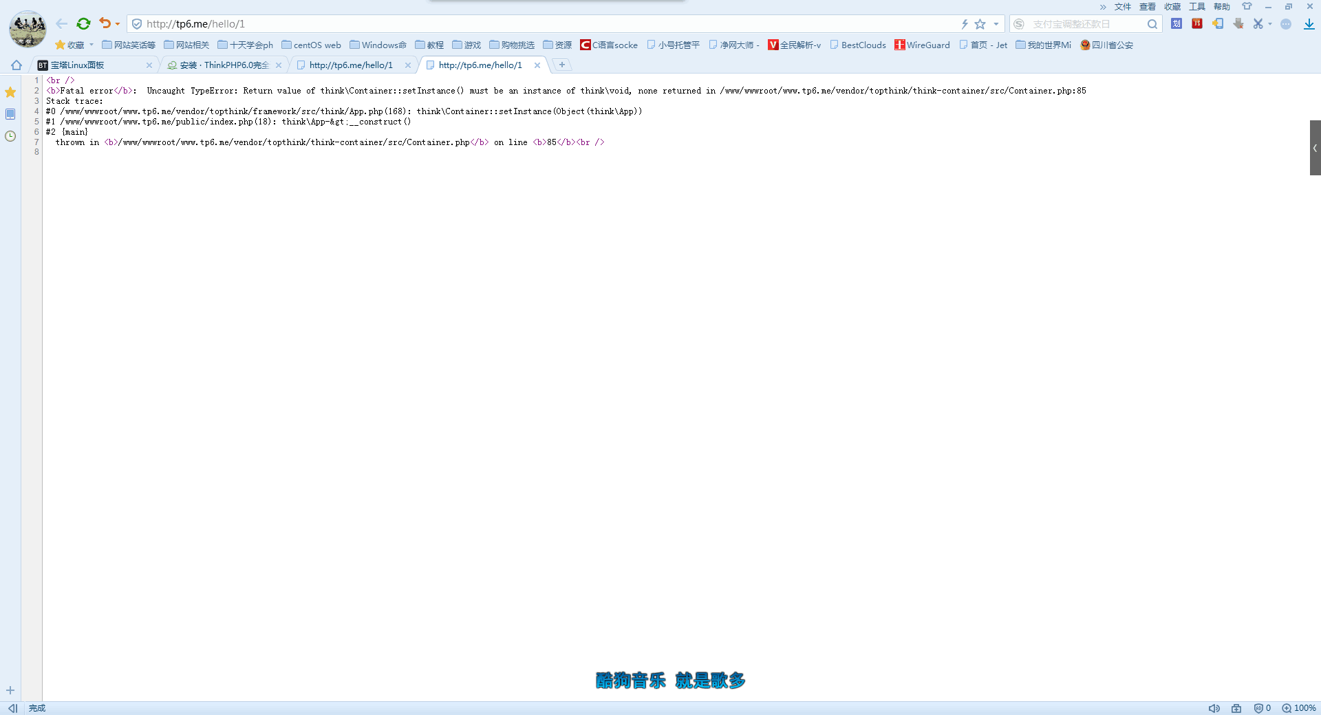Toggle the sound speaker in status bar
Viewport: 1321px width, 715px height.
(x=1214, y=708)
